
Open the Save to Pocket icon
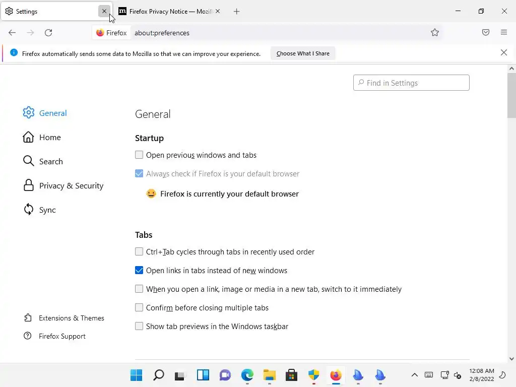pos(485,32)
